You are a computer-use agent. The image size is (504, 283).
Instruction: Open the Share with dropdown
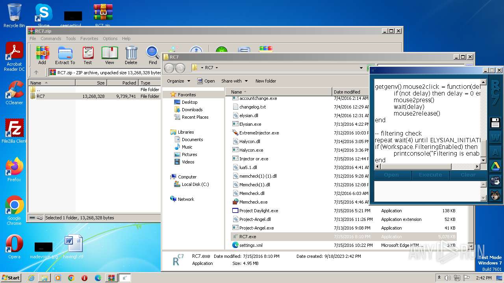[x=234, y=81]
